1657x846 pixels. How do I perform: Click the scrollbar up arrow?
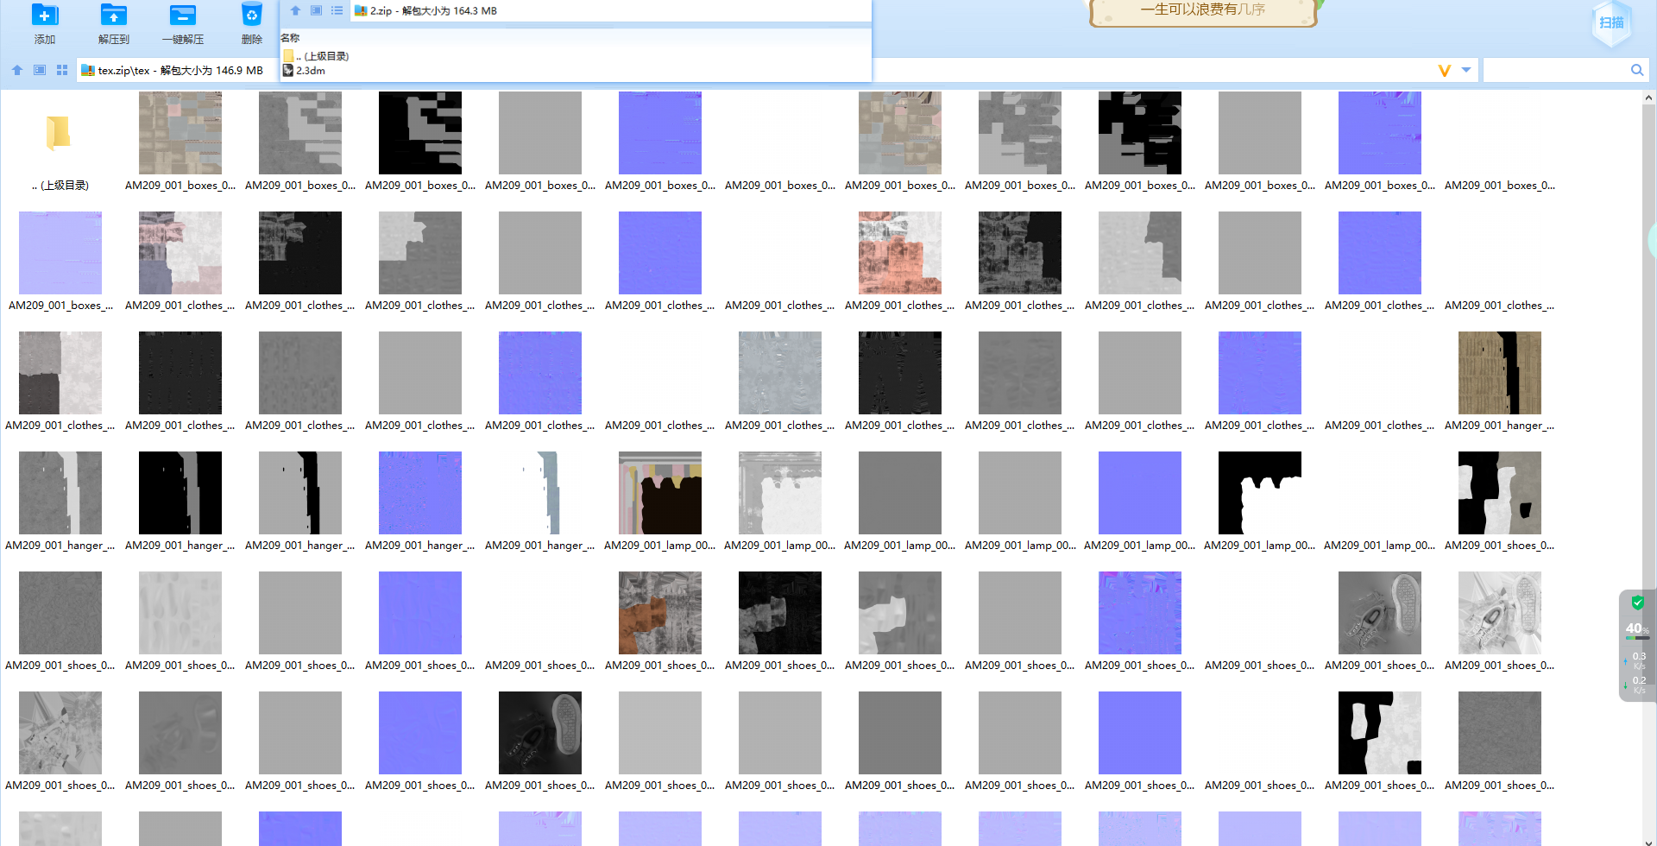pos(1648,98)
